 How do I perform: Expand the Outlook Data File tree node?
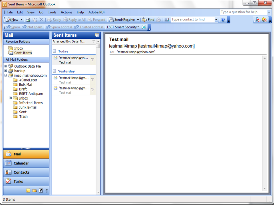(6, 66)
